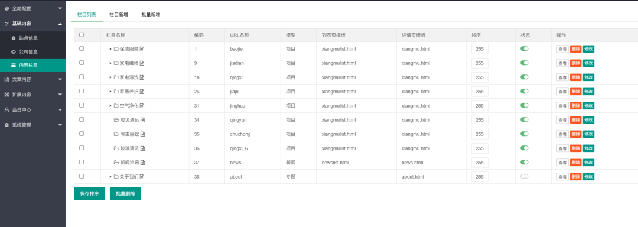
Task: Tick the select-all checkbox in table header
Action: [x=82, y=34]
